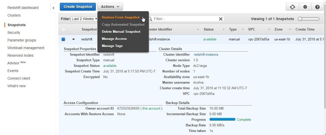Collapse the left navigation sidebar arrow

[53, 8]
